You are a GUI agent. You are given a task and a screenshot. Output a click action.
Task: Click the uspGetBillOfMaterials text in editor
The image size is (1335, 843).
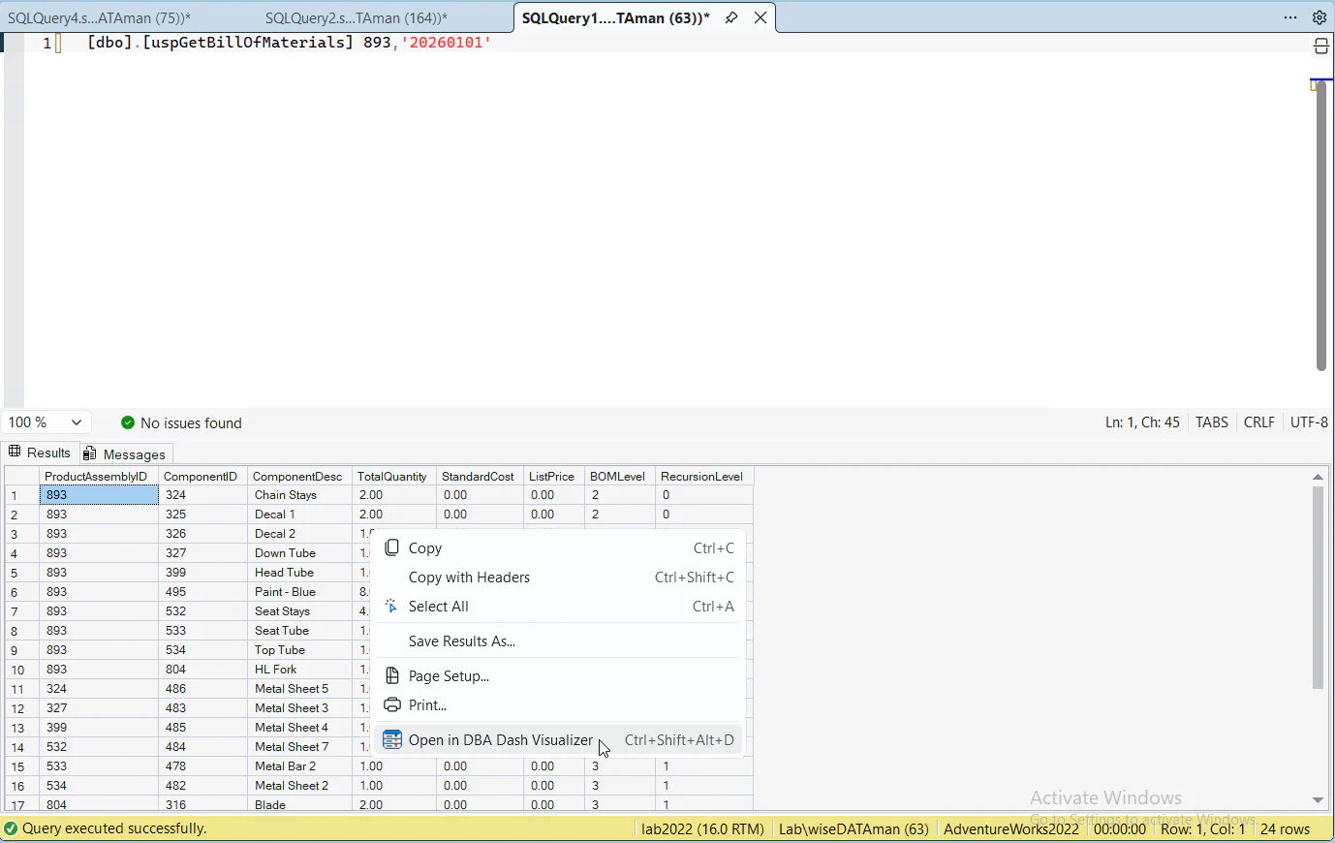point(249,43)
